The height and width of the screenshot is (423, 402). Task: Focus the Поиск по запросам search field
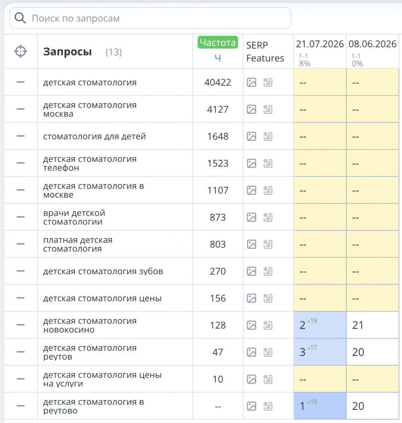tap(150, 18)
